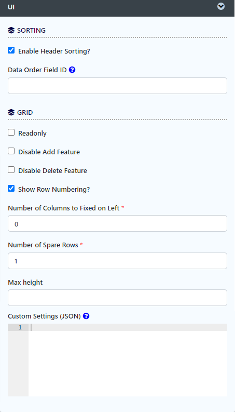Collapse the UI panel with chevron icon
Image resolution: width=235 pixels, height=412 pixels.
[221, 6]
